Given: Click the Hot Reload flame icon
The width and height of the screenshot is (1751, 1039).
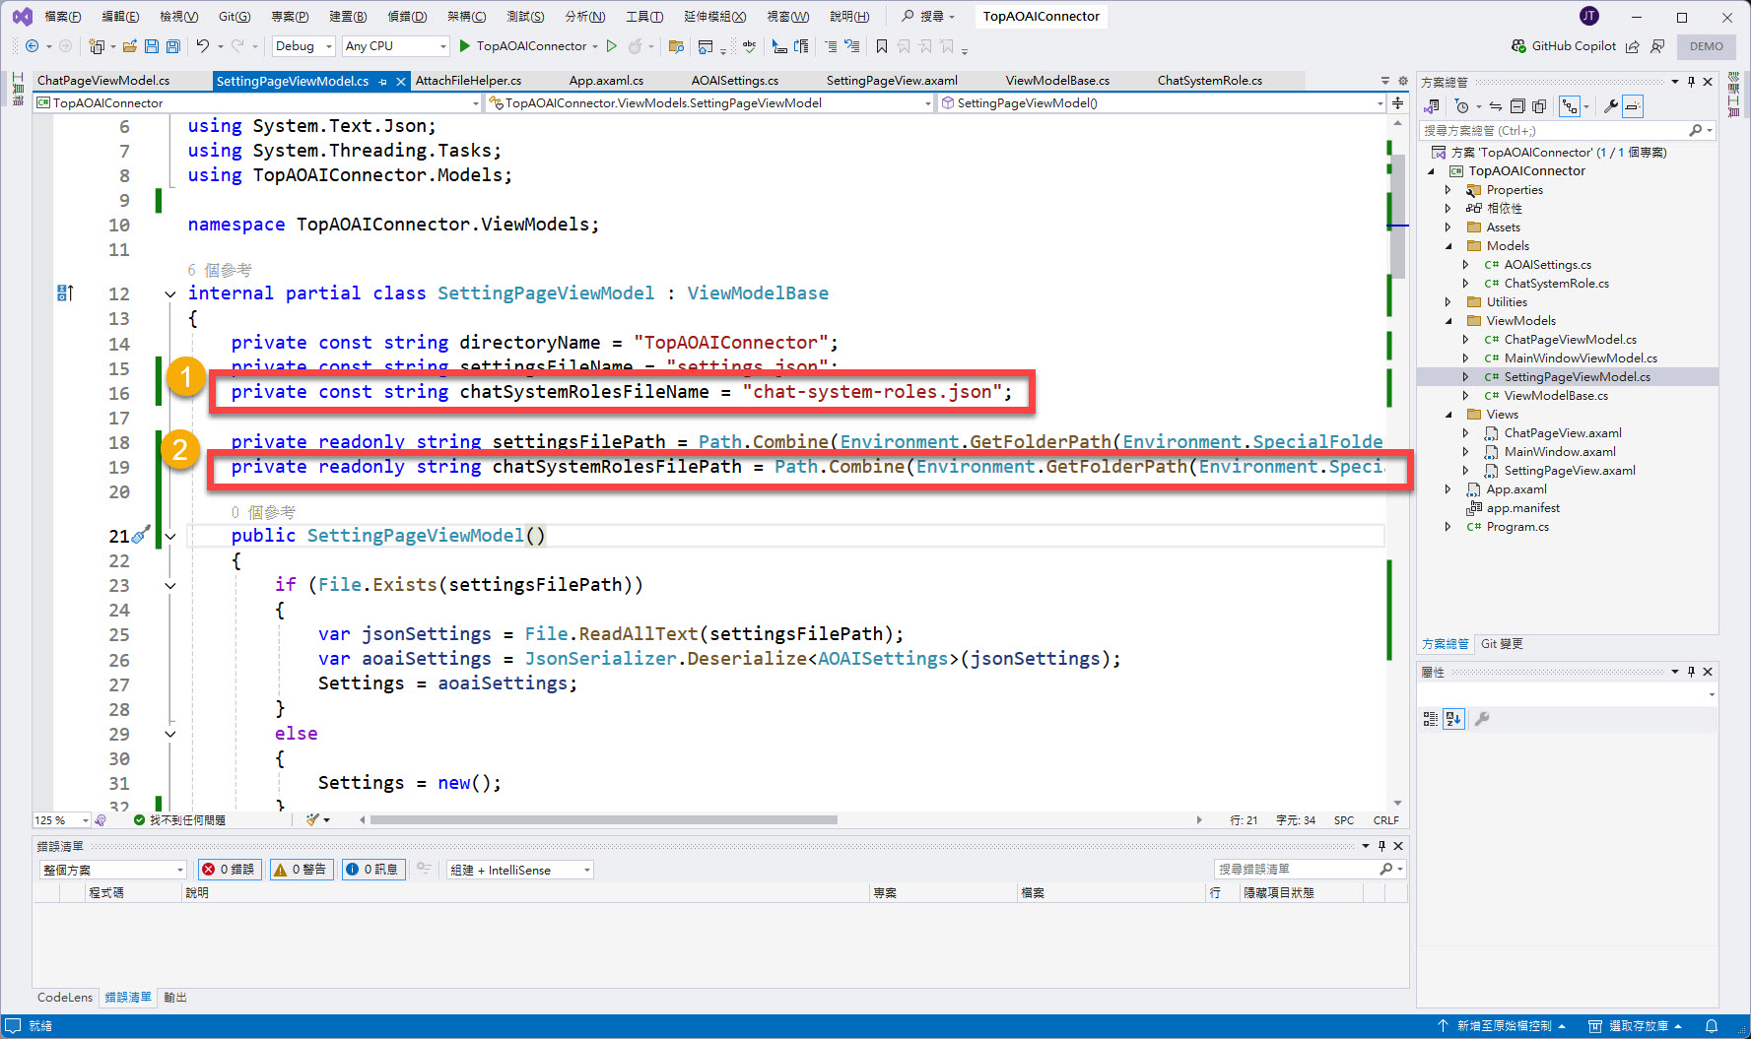Looking at the screenshot, I should [x=636, y=46].
